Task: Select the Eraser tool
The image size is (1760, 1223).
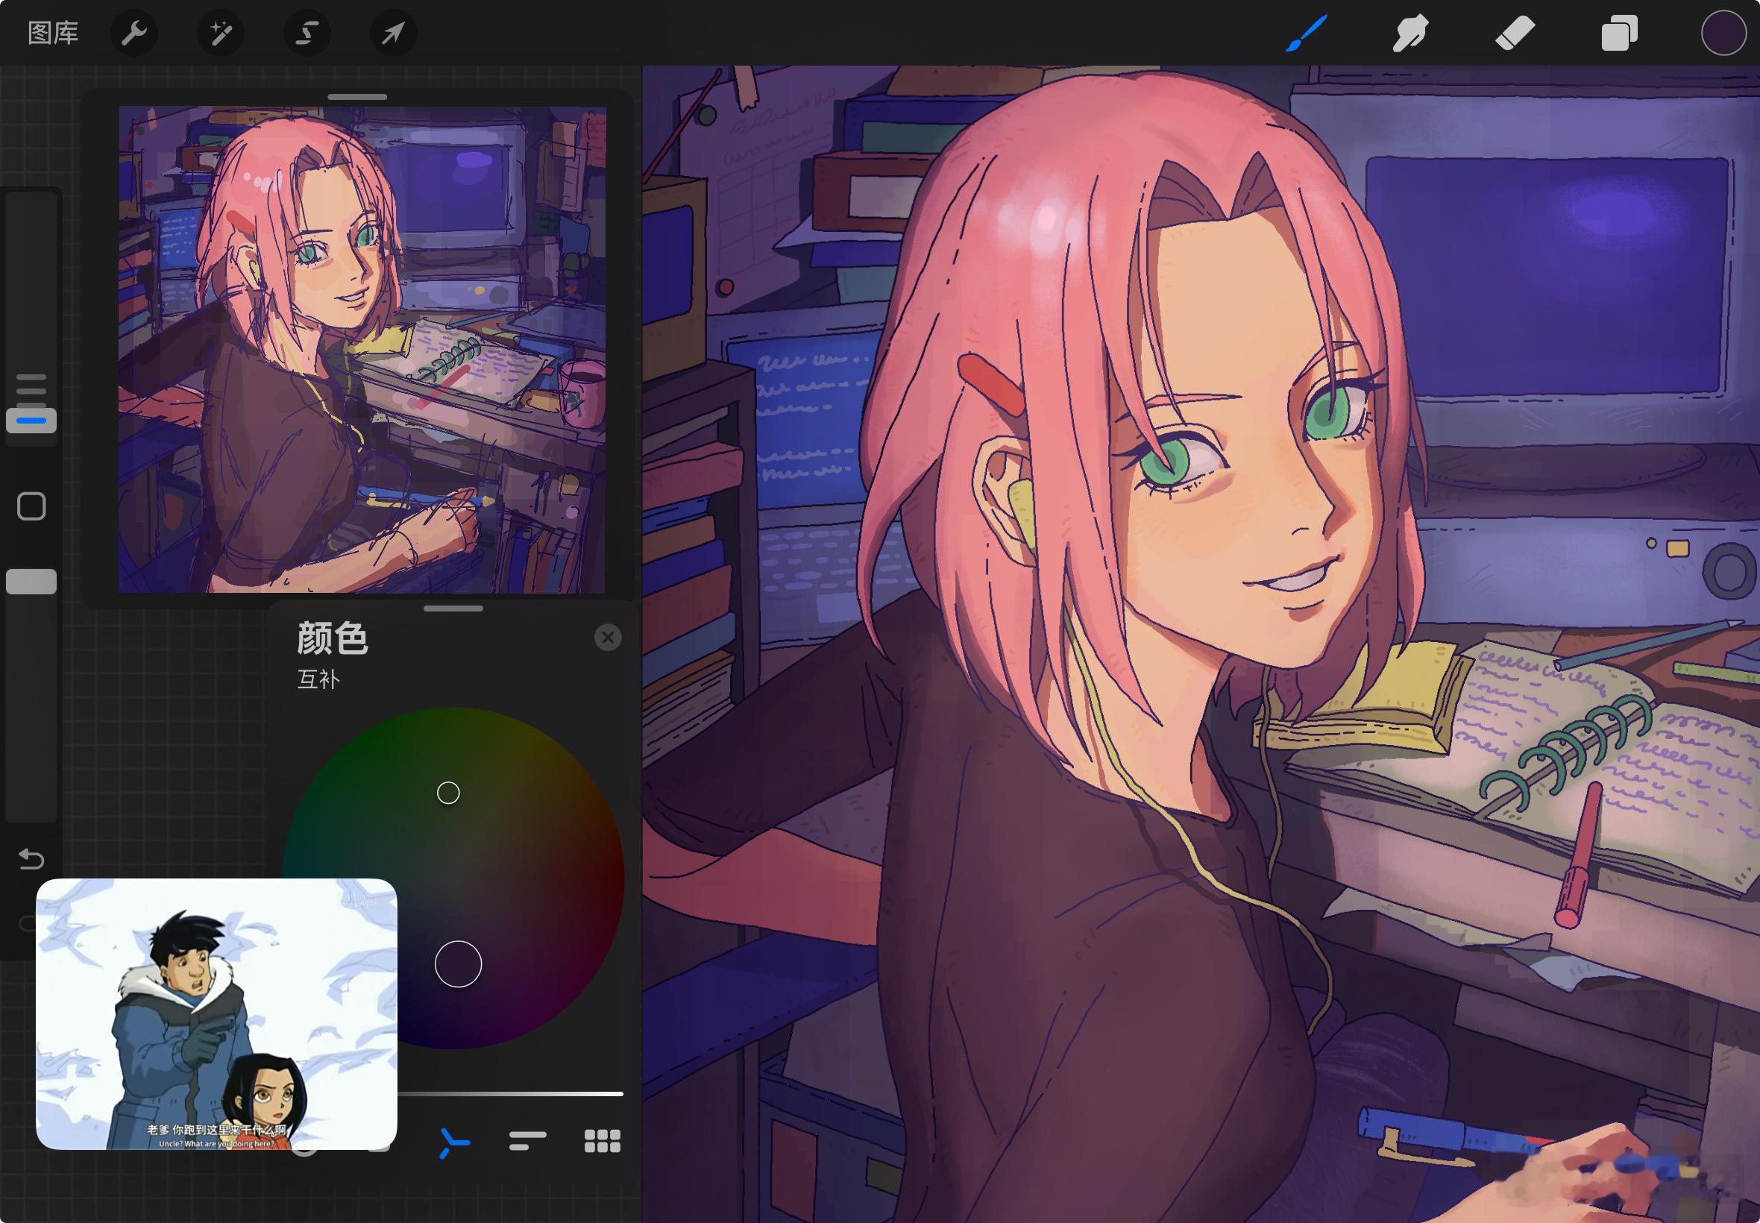Action: (x=1515, y=34)
